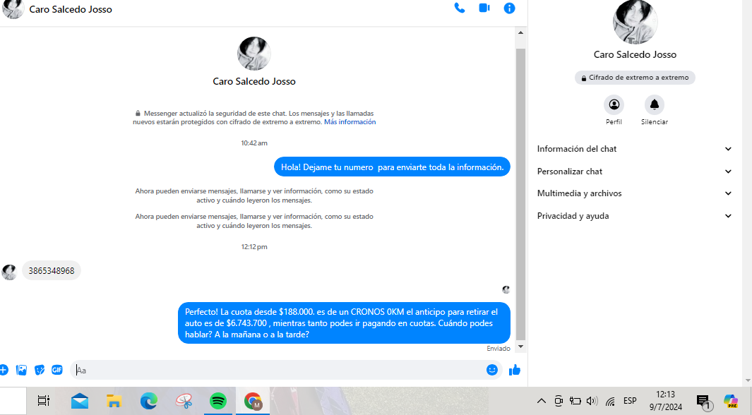
Task: Open Spotify from taskbar
Action: click(218, 401)
